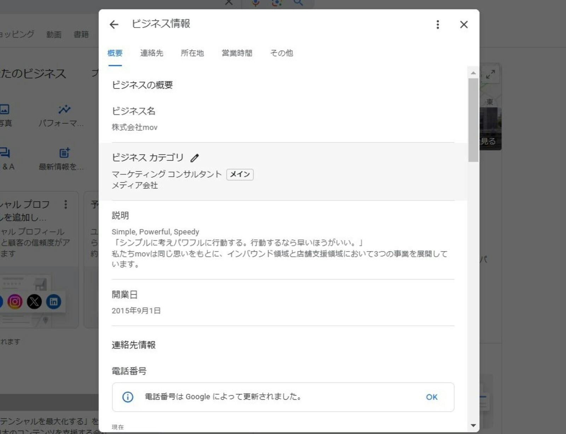Click the LinkedIn icon in background card
This screenshot has width=566, height=434.
pyautogui.click(x=54, y=302)
